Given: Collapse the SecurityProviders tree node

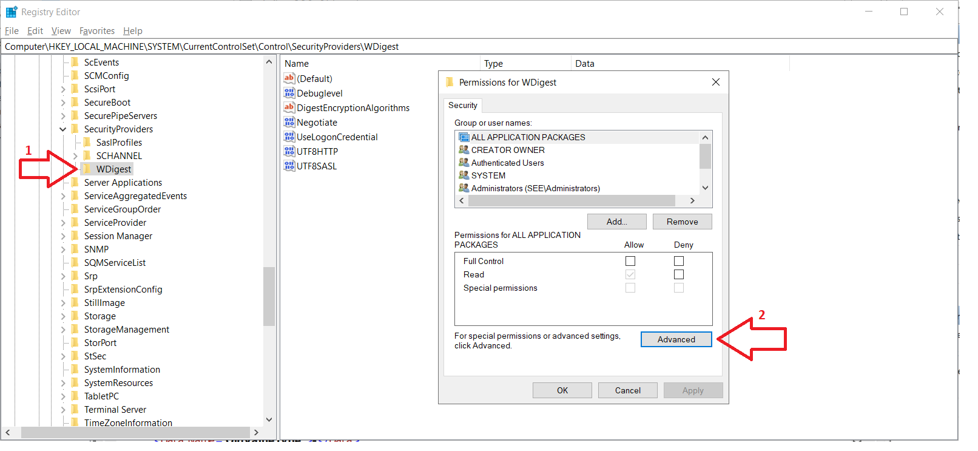Looking at the screenshot, I should [x=63, y=129].
